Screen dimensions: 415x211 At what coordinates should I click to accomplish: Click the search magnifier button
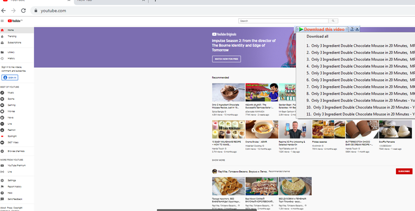(334, 21)
